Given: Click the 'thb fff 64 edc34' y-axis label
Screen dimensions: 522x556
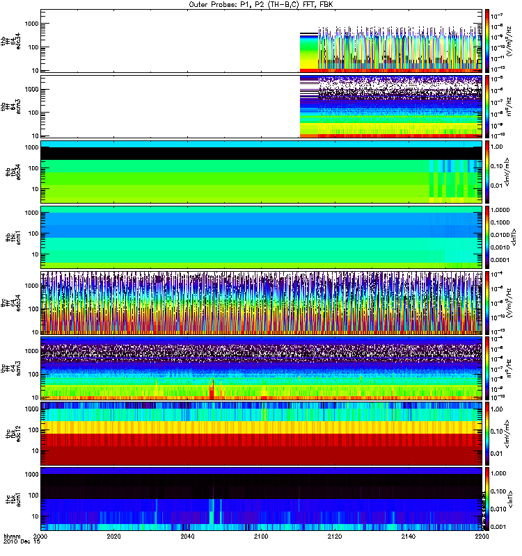Looking at the screenshot, I should pyautogui.click(x=10, y=41).
